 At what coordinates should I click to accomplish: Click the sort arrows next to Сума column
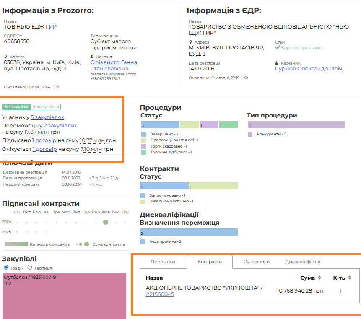tap(319, 278)
